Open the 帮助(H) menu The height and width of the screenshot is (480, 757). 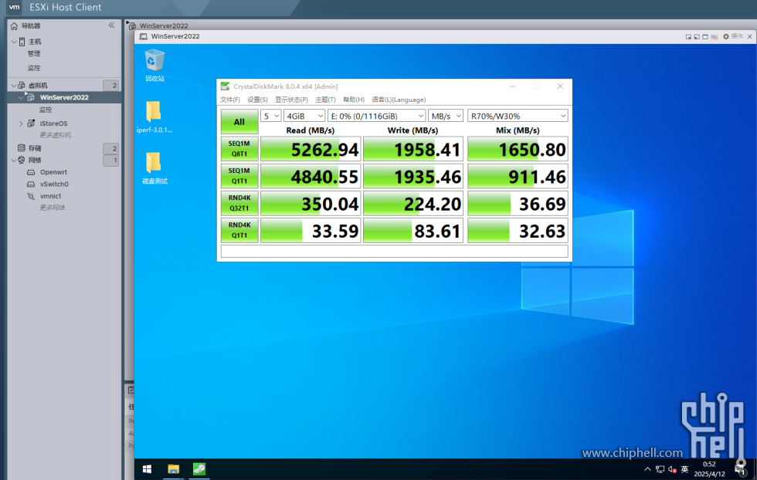(x=354, y=100)
